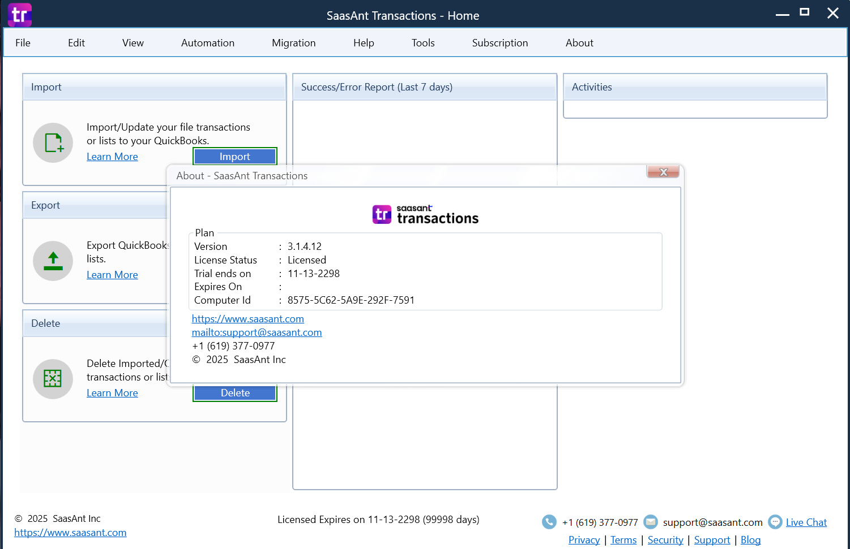Click the Export panel header
This screenshot has height=549, width=850.
pos(96,205)
